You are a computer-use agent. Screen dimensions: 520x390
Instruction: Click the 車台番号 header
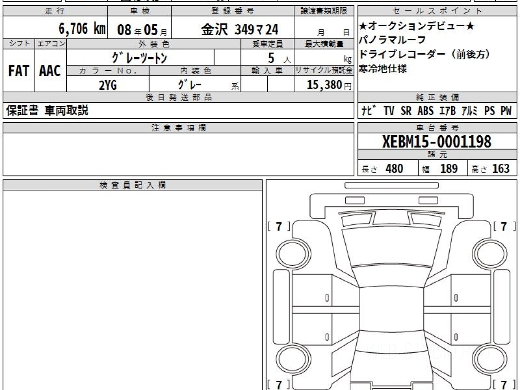[x=438, y=128]
